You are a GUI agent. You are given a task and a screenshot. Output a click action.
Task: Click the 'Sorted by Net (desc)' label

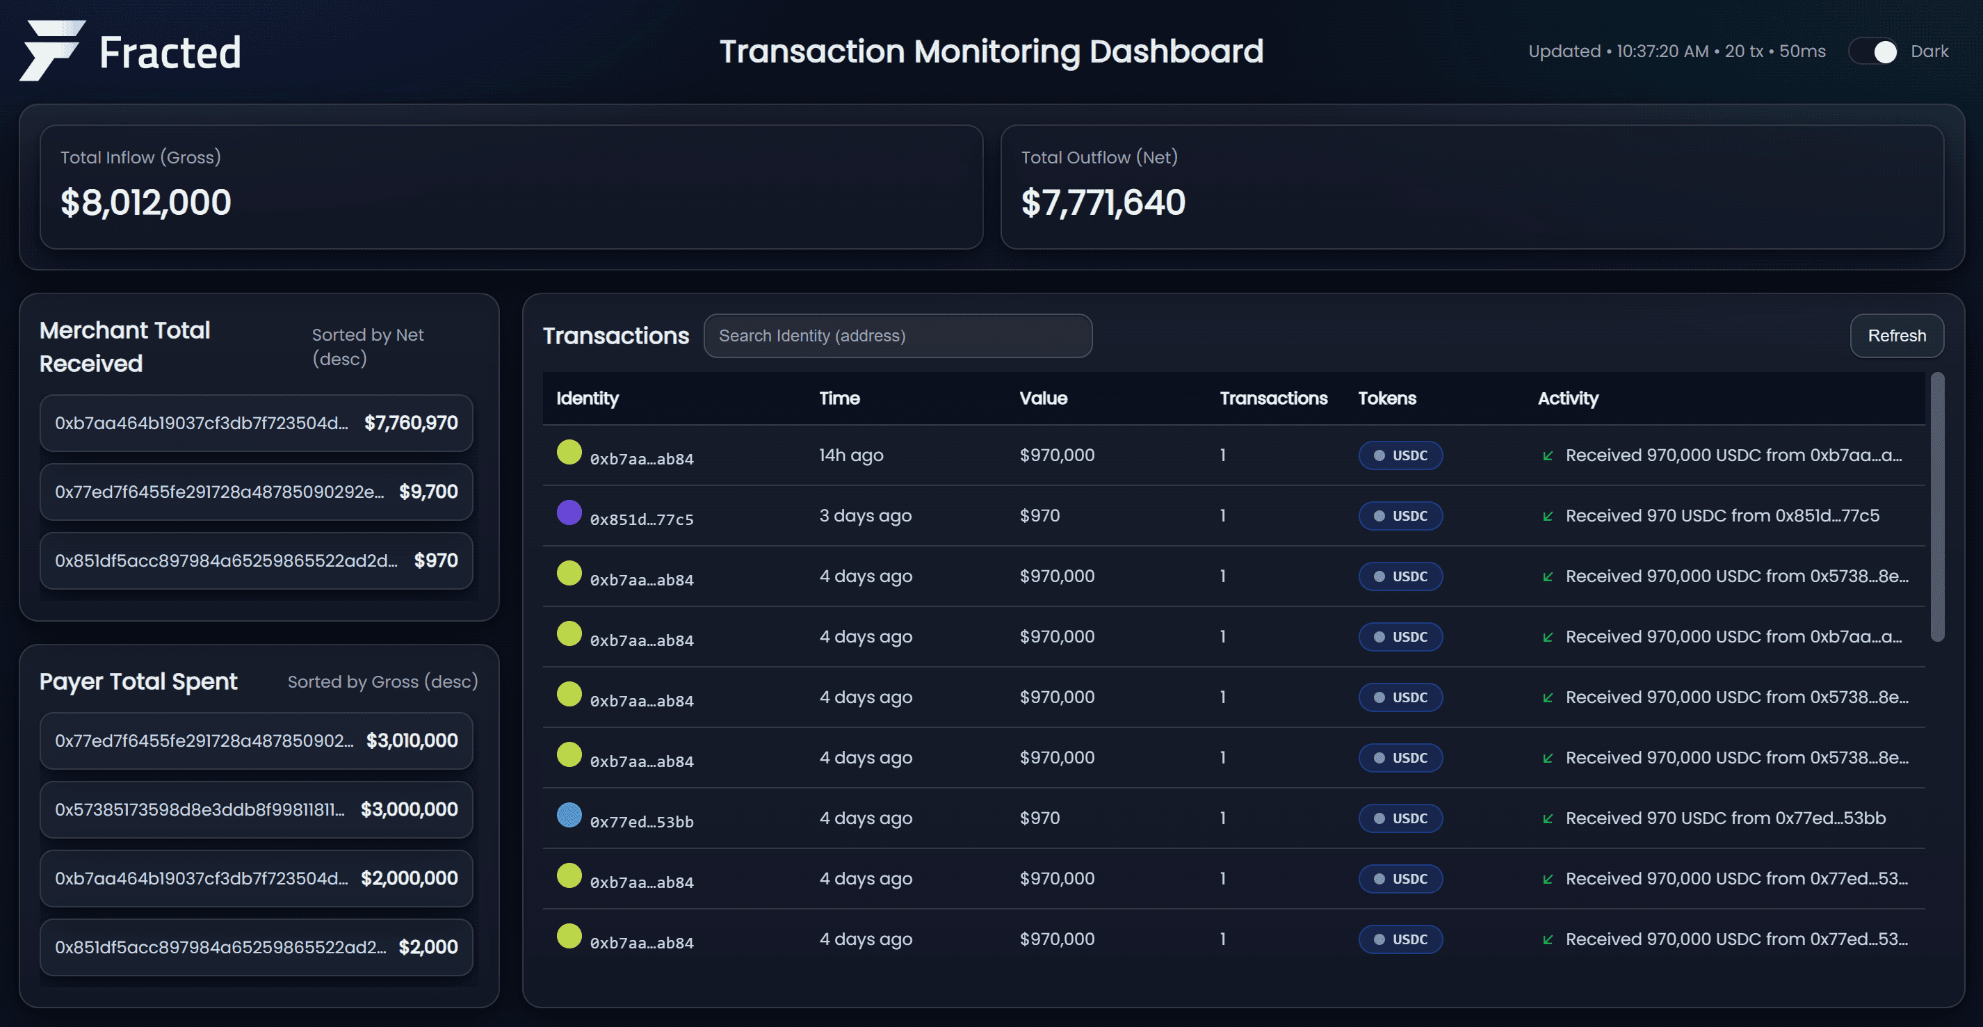coord(367,346)
